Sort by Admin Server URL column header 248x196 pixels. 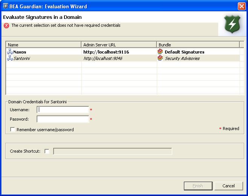[x=119, y=45]
